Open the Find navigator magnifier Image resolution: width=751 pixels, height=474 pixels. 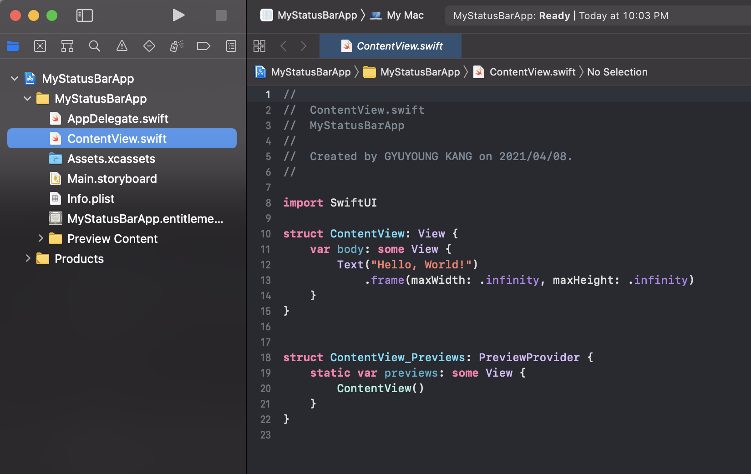tap(95, 46)
